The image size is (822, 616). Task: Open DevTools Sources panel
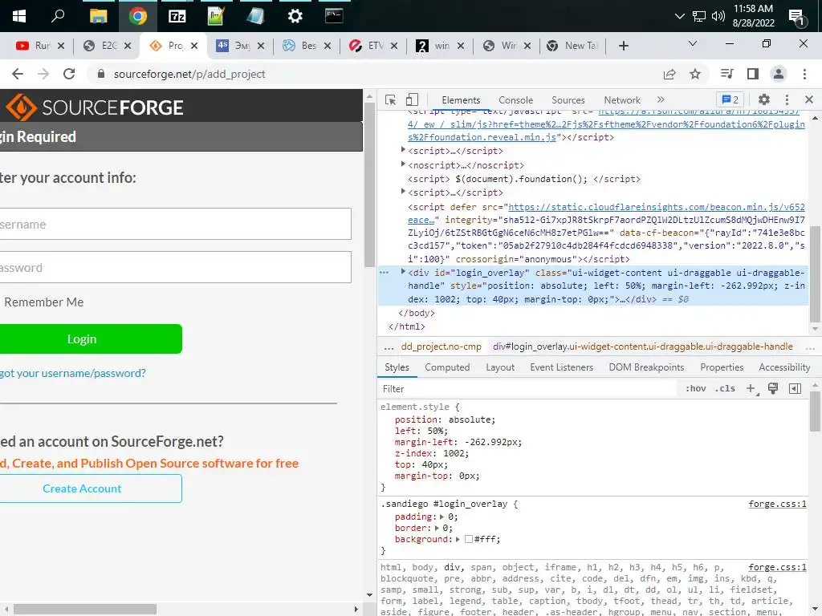pyautogui.click(x=568, y=100)
